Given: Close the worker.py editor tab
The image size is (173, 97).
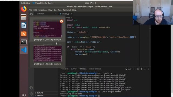Looking at the screenshot, I should [x=71, y=14].
